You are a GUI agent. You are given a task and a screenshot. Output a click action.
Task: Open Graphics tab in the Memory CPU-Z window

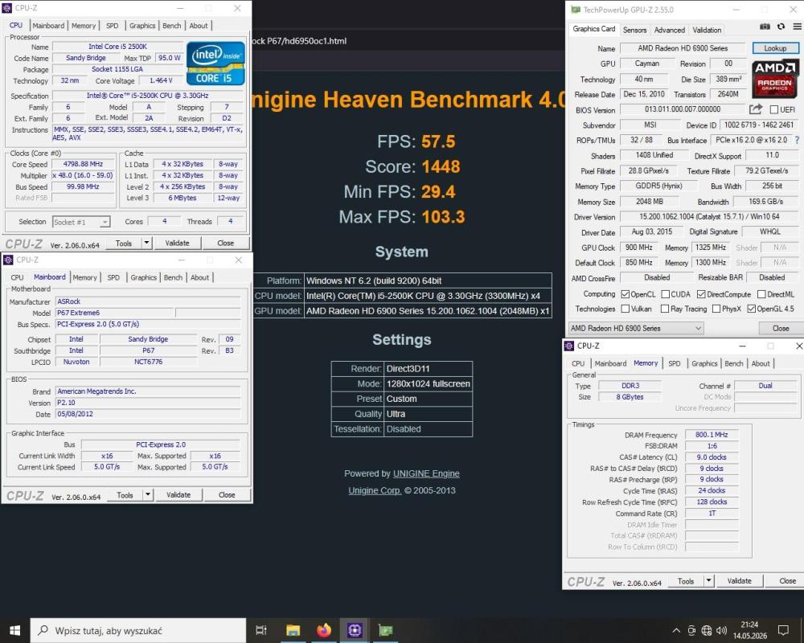pyautogui.click(x=704, y=363)
